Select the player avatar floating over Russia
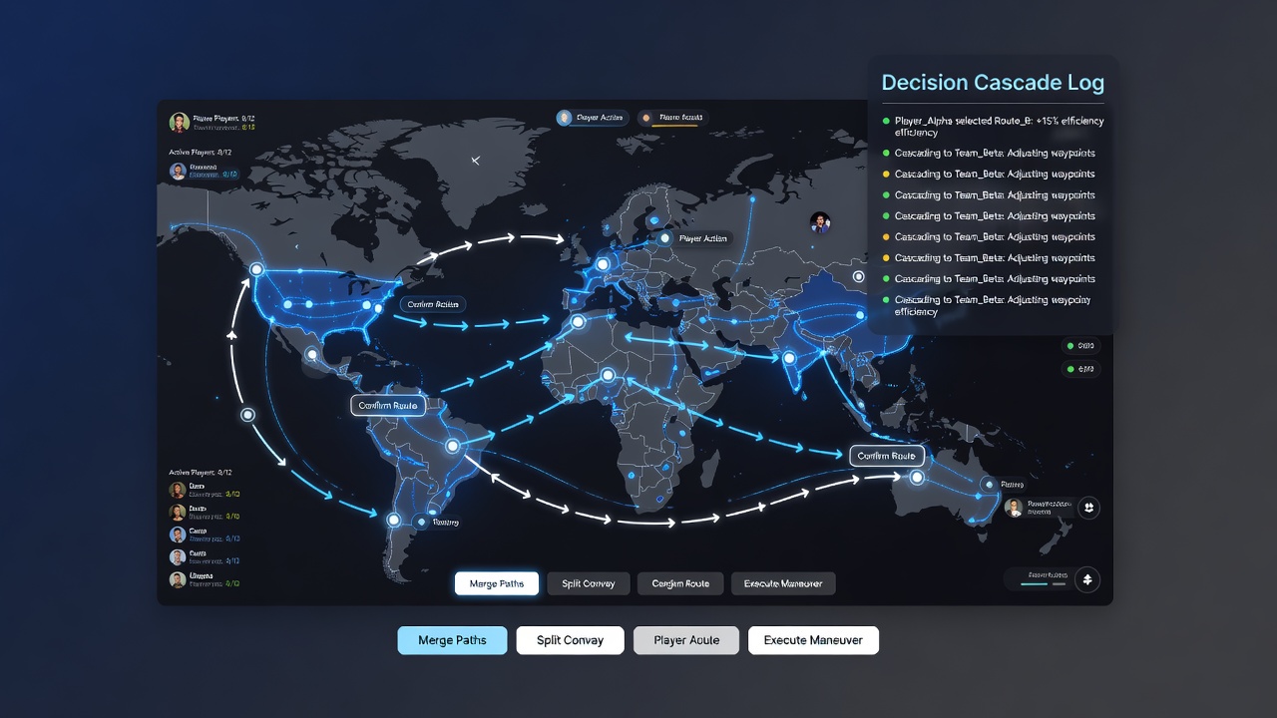Viewport: 1277px width, 718px height. [820, 222]
